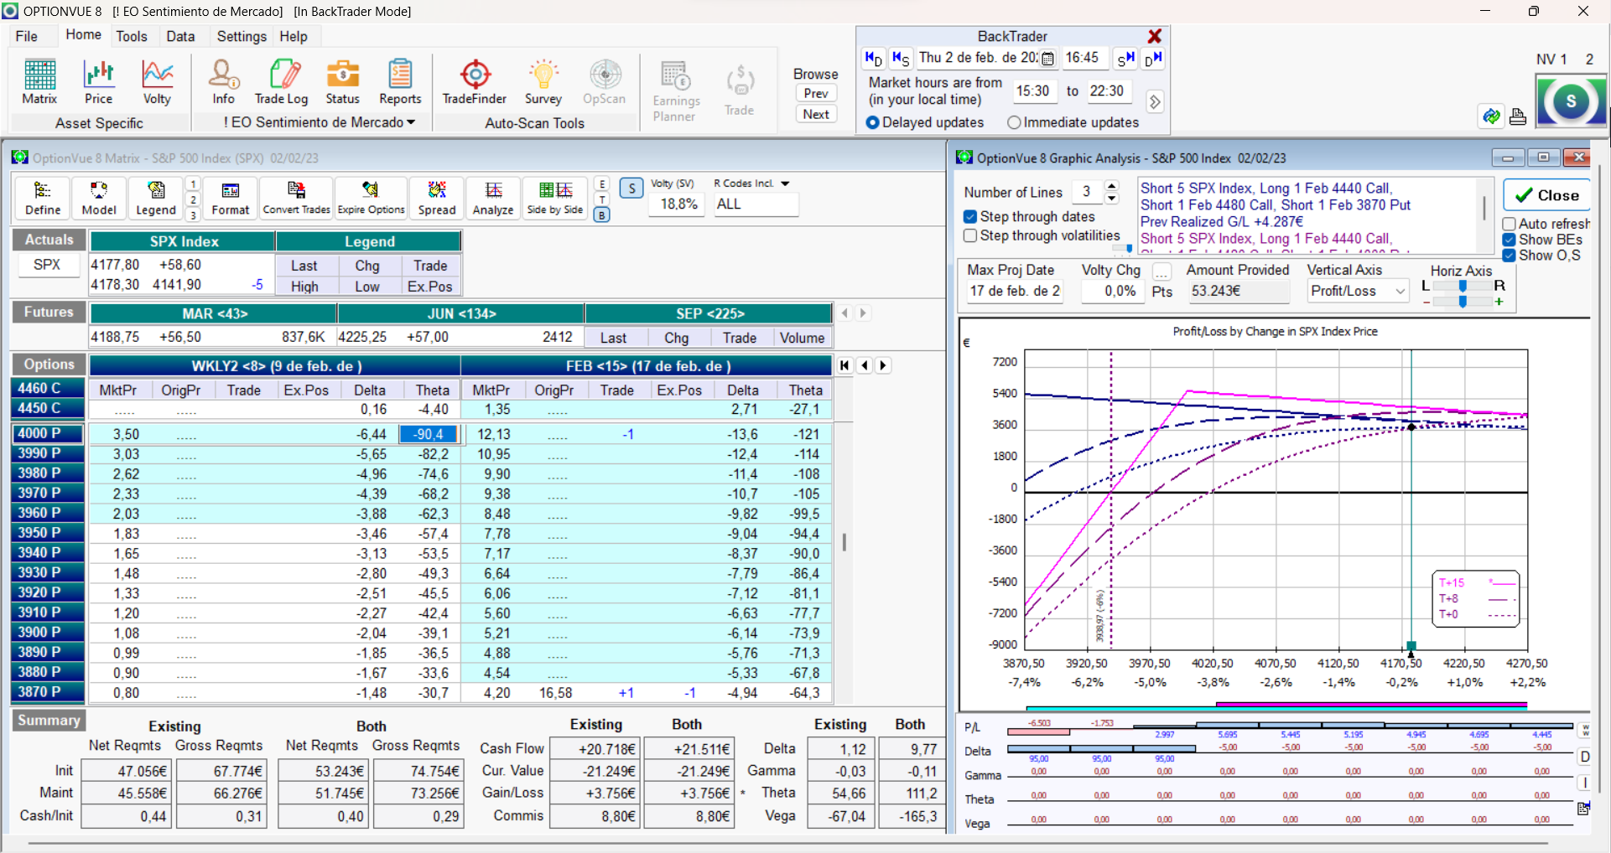This screenshot has width=1611, height=853.
Task: Jump to first options expiration column
Action: [844, 365]
